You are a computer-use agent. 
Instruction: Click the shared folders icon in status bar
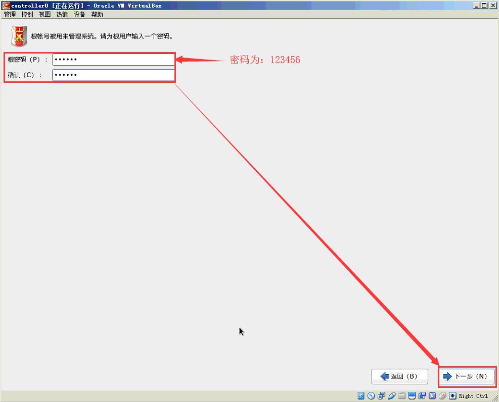pyautogui.click(x=401, y=395)
